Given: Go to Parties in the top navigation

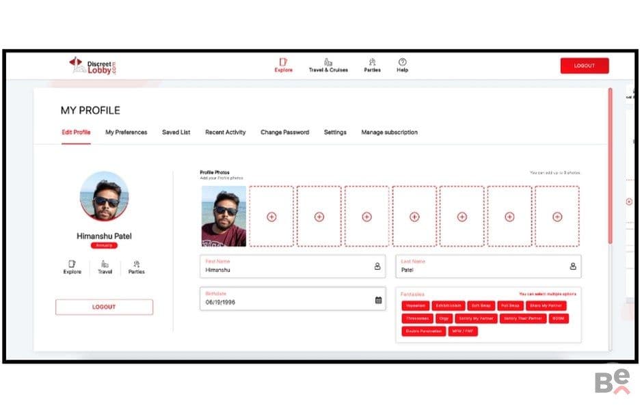Looking at the screenshot, I should click(x=372, y=66).
